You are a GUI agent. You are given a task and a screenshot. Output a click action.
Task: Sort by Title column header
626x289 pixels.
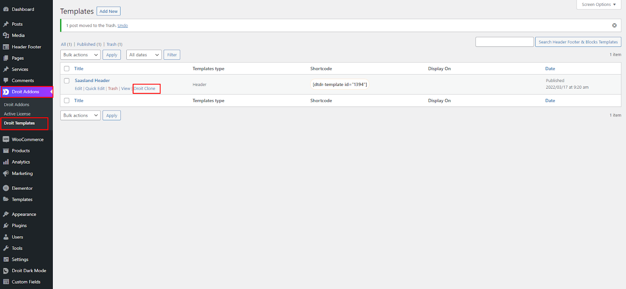tap(79, 69)
